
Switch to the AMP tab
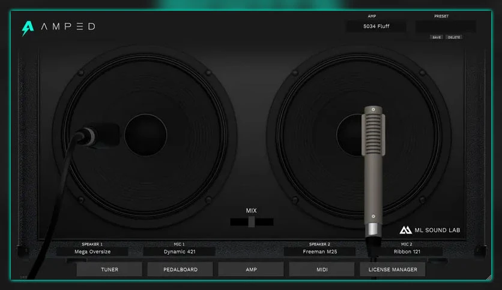pos(251,270)
